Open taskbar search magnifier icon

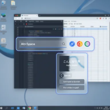(x=7, y=108)
